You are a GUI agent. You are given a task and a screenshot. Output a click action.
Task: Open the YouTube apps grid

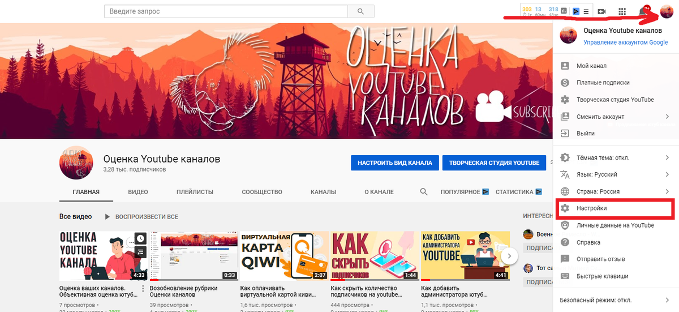(622, 11)
